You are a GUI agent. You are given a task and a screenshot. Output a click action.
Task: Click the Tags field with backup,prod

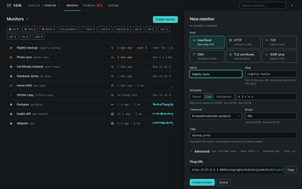tap(243, 135)
